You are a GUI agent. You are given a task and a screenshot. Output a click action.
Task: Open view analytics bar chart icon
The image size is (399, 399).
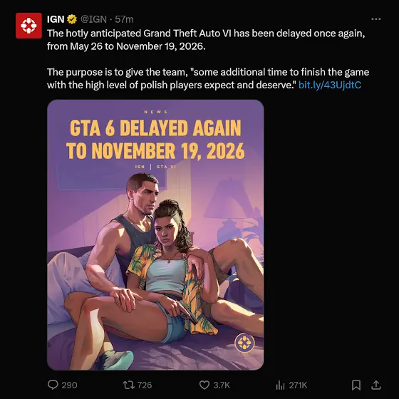tap(280, 385)
